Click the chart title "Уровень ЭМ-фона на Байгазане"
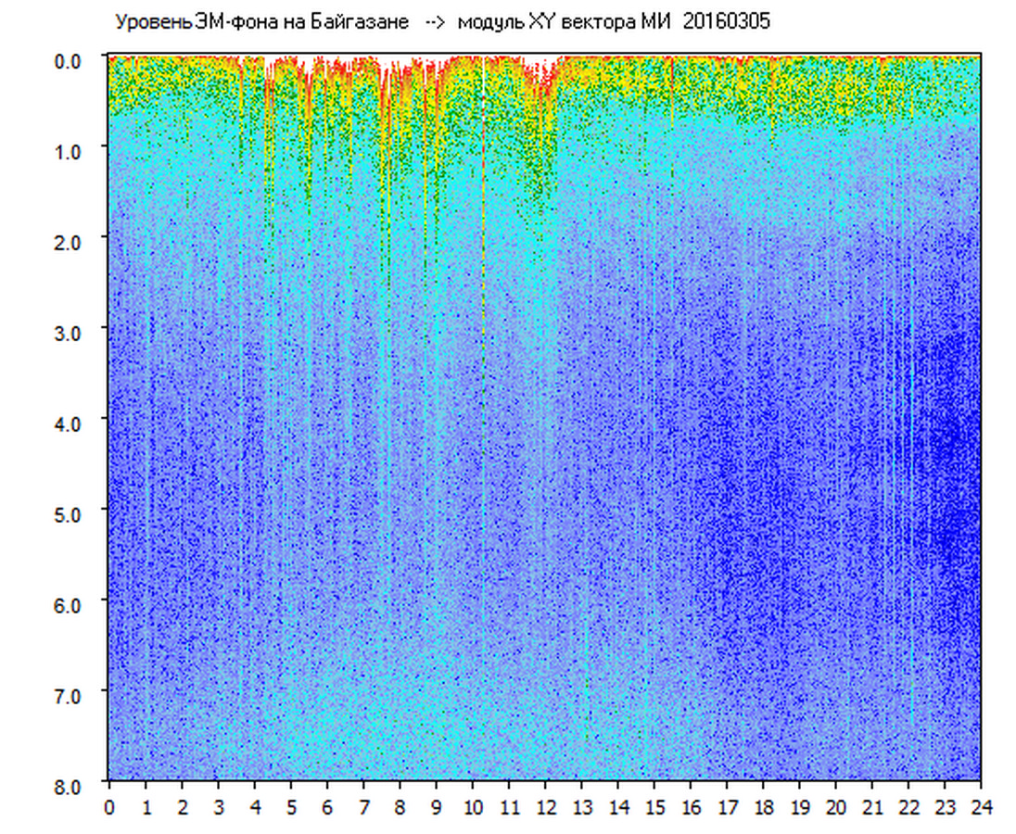This screenshot has width=1016, height=834. tap(261, 22)
